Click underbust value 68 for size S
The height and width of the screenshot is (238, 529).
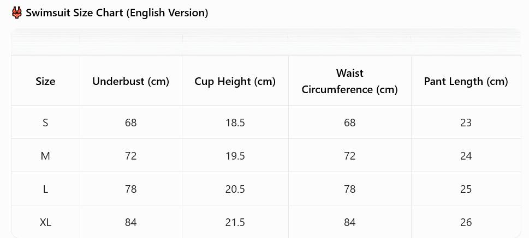(130, 123)
